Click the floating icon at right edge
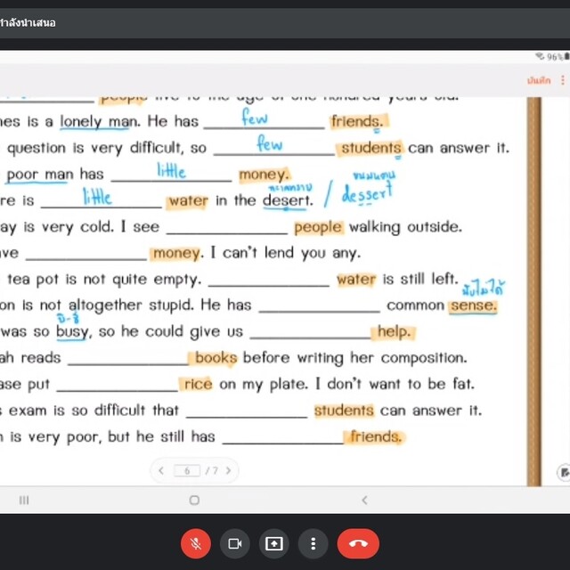The height and width of the screenshot is (570, 570). (563, 473)
